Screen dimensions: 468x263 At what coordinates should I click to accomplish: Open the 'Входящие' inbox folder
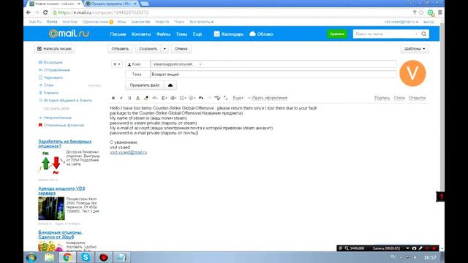click(x=53, y=62)
